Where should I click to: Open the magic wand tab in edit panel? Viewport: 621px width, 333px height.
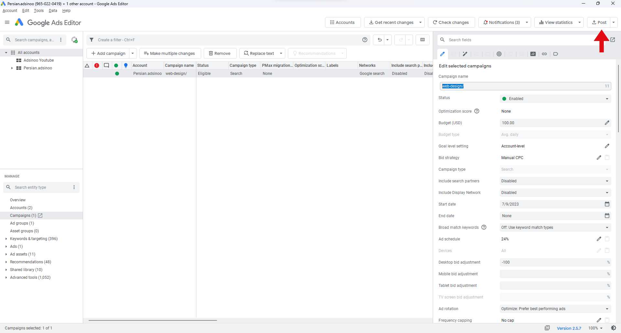[465, 54]
